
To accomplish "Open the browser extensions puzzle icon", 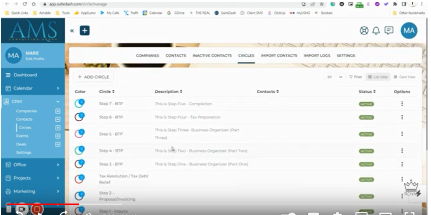I will click(x=395, y=4).
